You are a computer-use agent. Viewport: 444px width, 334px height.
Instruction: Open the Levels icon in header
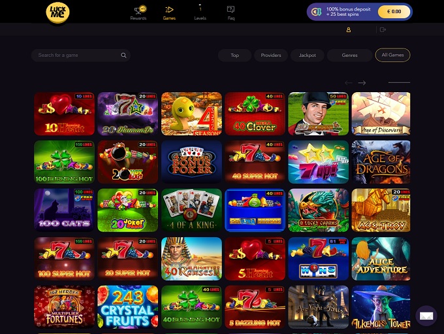pyautogui.click(x=200, y=8)
